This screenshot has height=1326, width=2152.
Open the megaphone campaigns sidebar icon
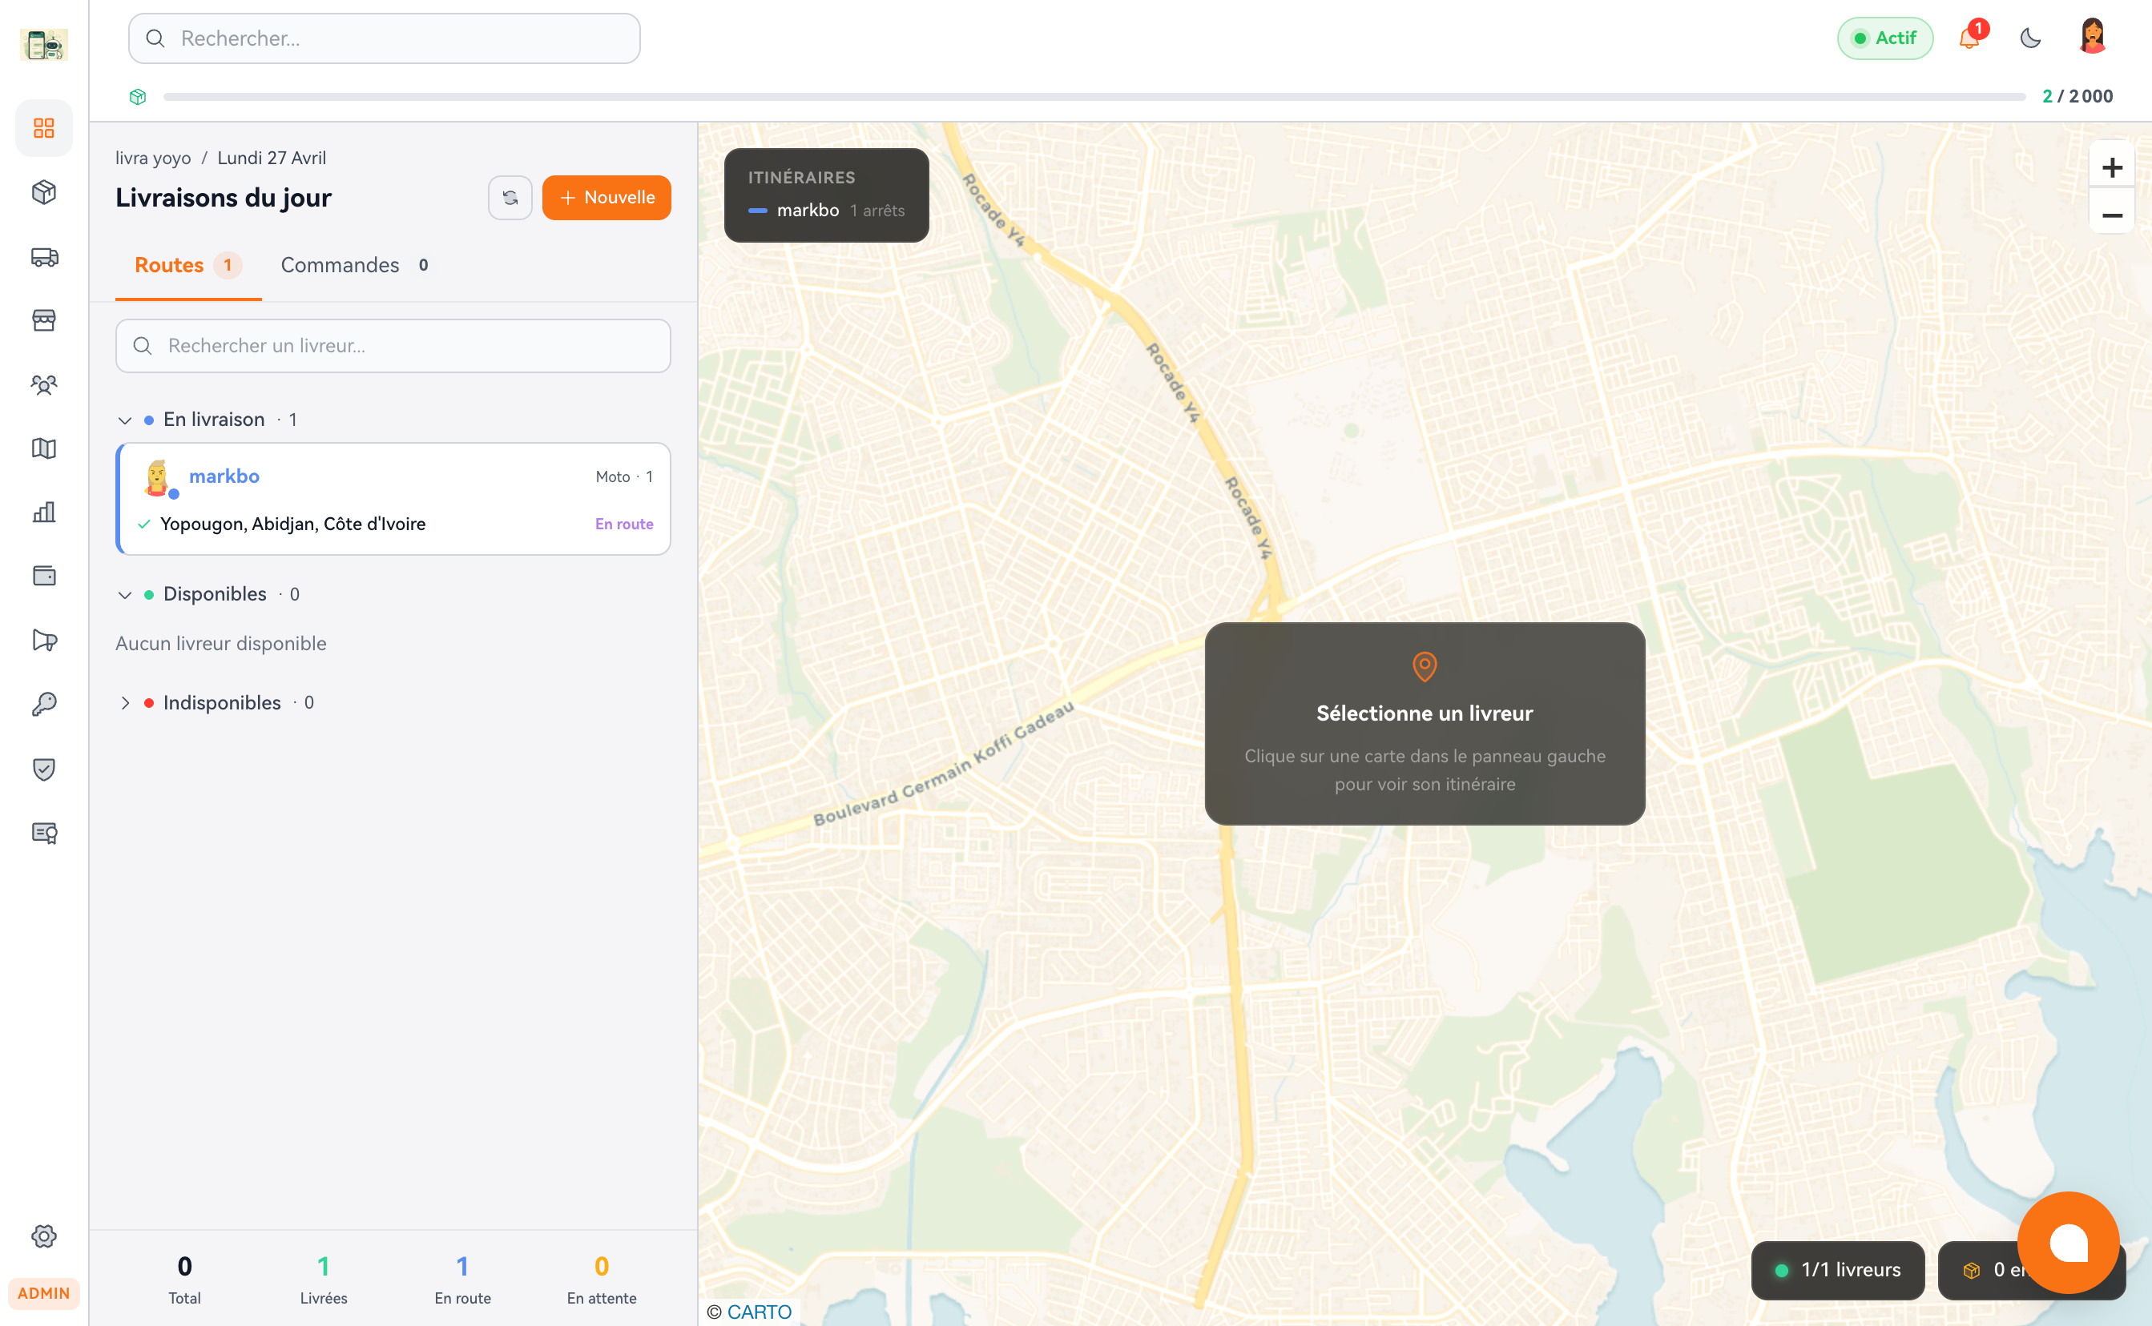tap(44, 641)
